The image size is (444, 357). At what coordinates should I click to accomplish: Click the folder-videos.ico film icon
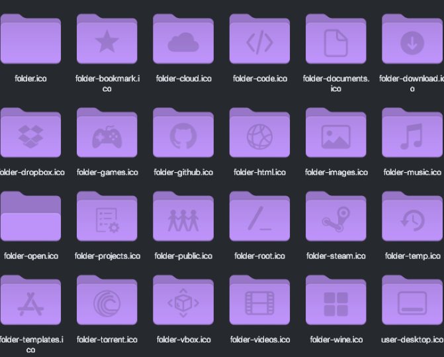click(259, 303)
